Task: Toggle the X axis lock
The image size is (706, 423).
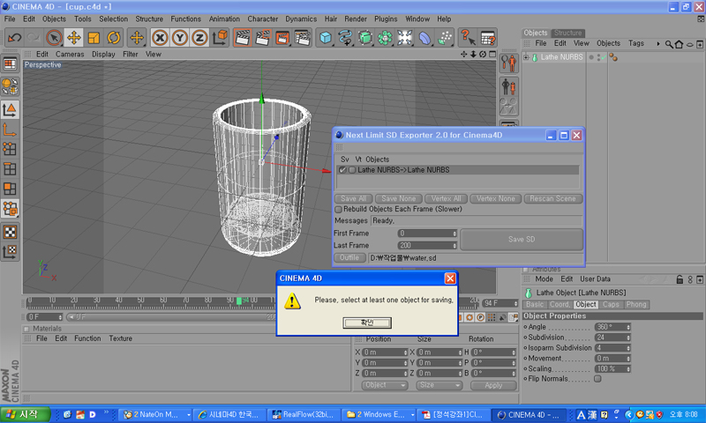Action: (160, 38)
